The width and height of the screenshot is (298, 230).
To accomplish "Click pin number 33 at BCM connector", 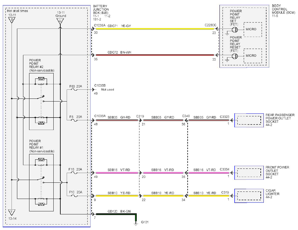I will pyautogui.click(x=214, y=59).
